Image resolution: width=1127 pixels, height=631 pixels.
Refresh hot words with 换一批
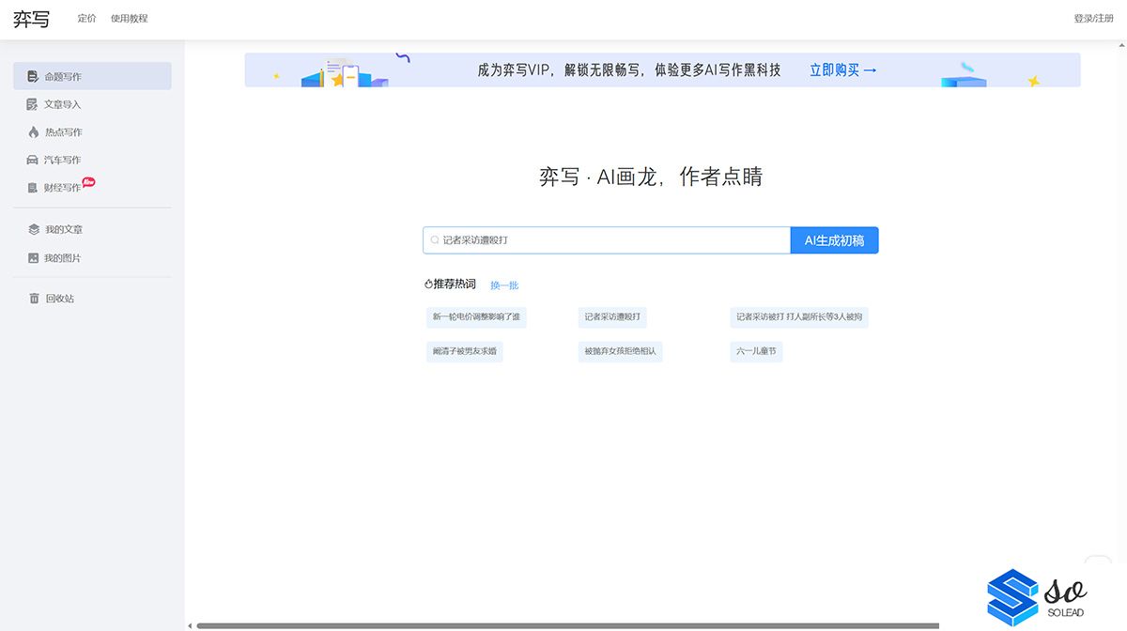504,285
